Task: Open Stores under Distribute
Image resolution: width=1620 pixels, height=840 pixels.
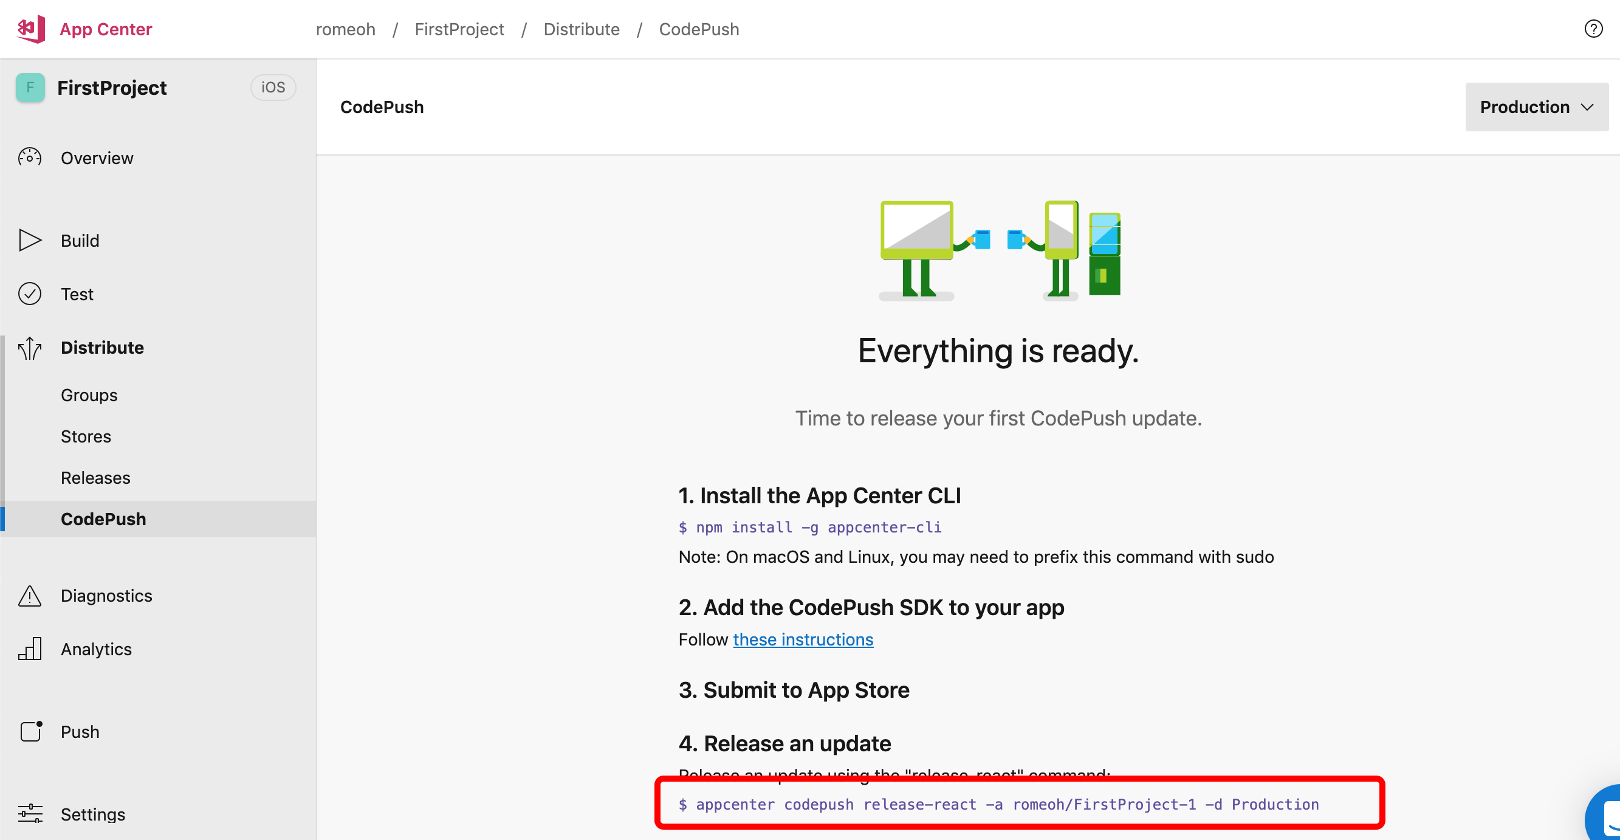Action: click(x=86, y=436)
